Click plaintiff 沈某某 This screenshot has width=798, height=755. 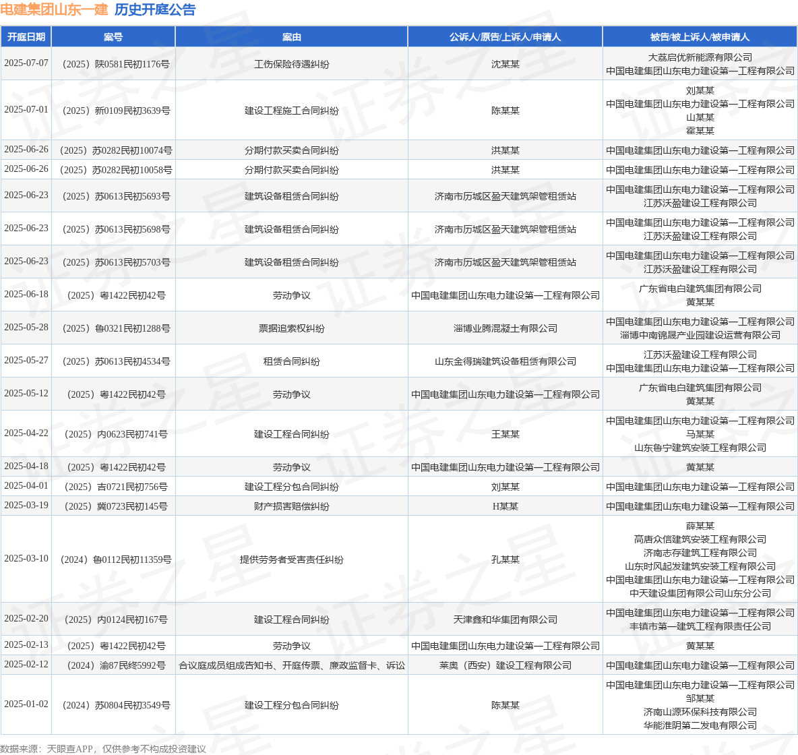pos(505,64)
